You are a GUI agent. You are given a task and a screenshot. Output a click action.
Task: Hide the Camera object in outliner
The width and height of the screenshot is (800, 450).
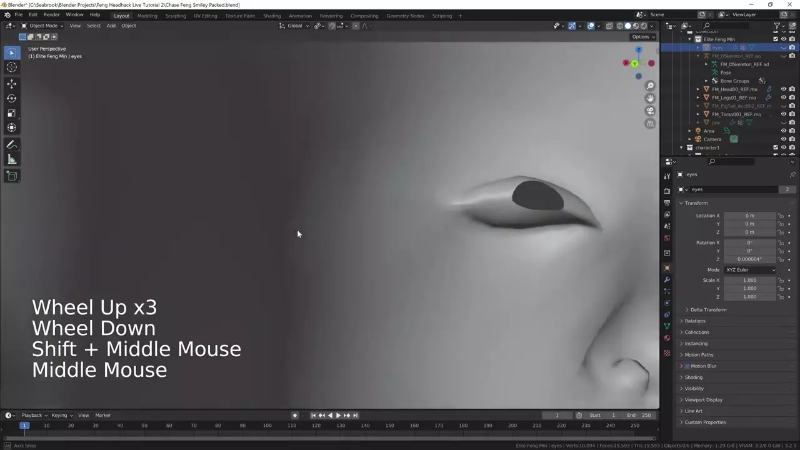(783, 139)
